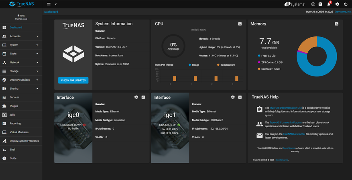Open the settings gear in top bar
This screenshot has width=352, height=180.
337,4
